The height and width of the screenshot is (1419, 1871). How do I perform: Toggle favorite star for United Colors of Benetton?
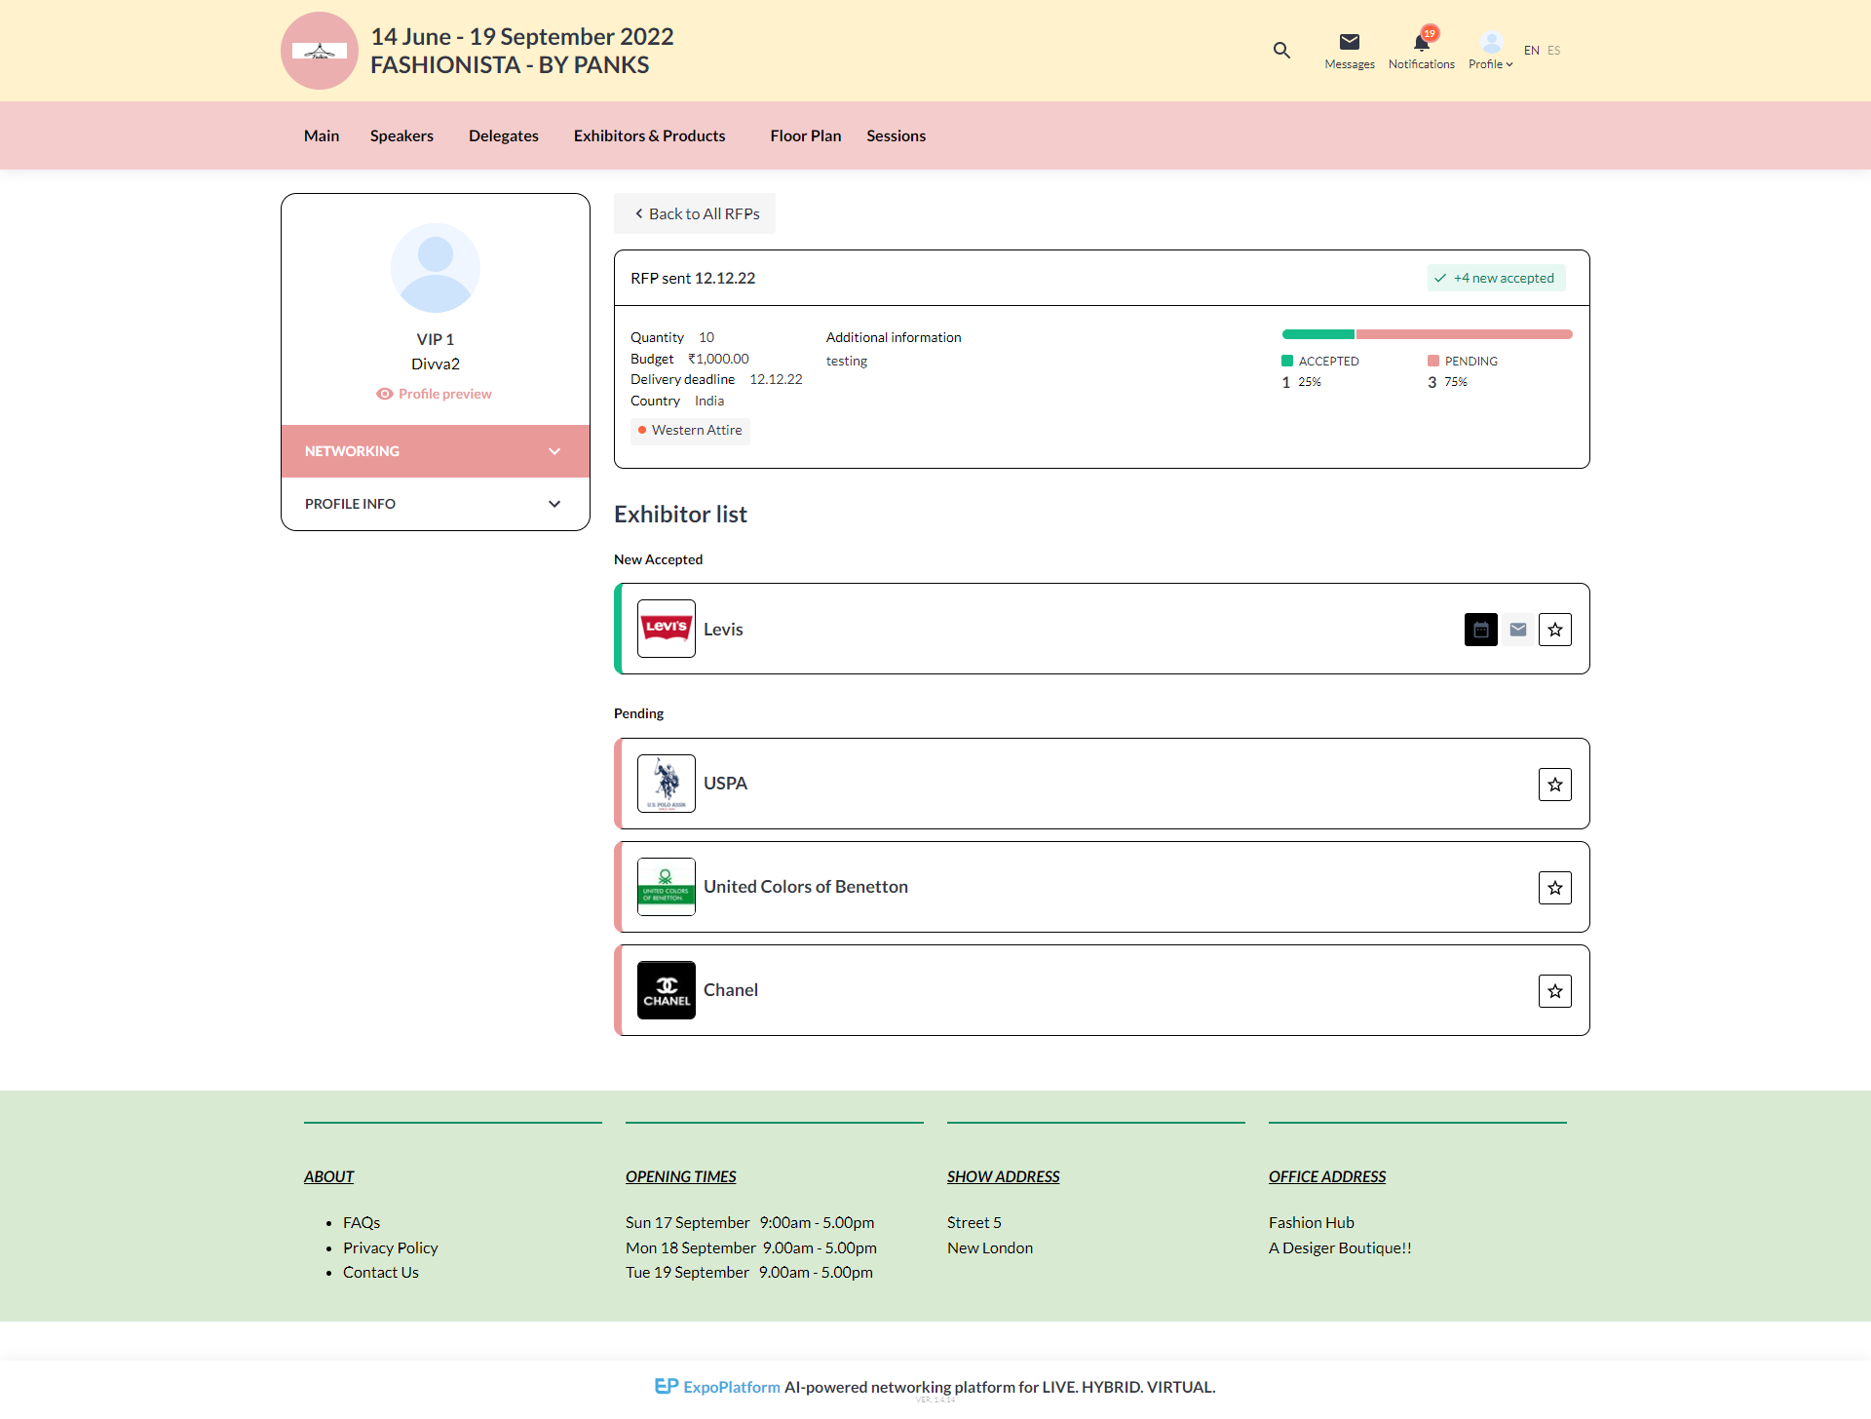1554,888
